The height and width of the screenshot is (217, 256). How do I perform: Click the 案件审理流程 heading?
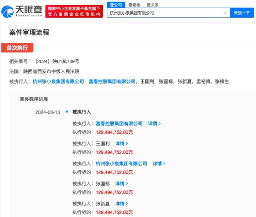click(x=29, y=32)
